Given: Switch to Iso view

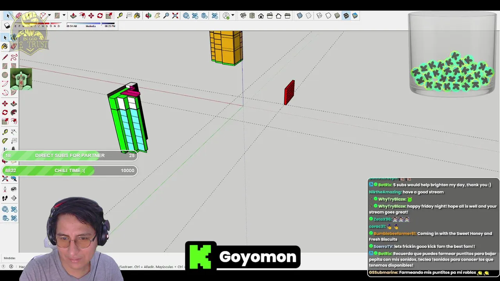Looking at the screenshot, I should (243, 16).
